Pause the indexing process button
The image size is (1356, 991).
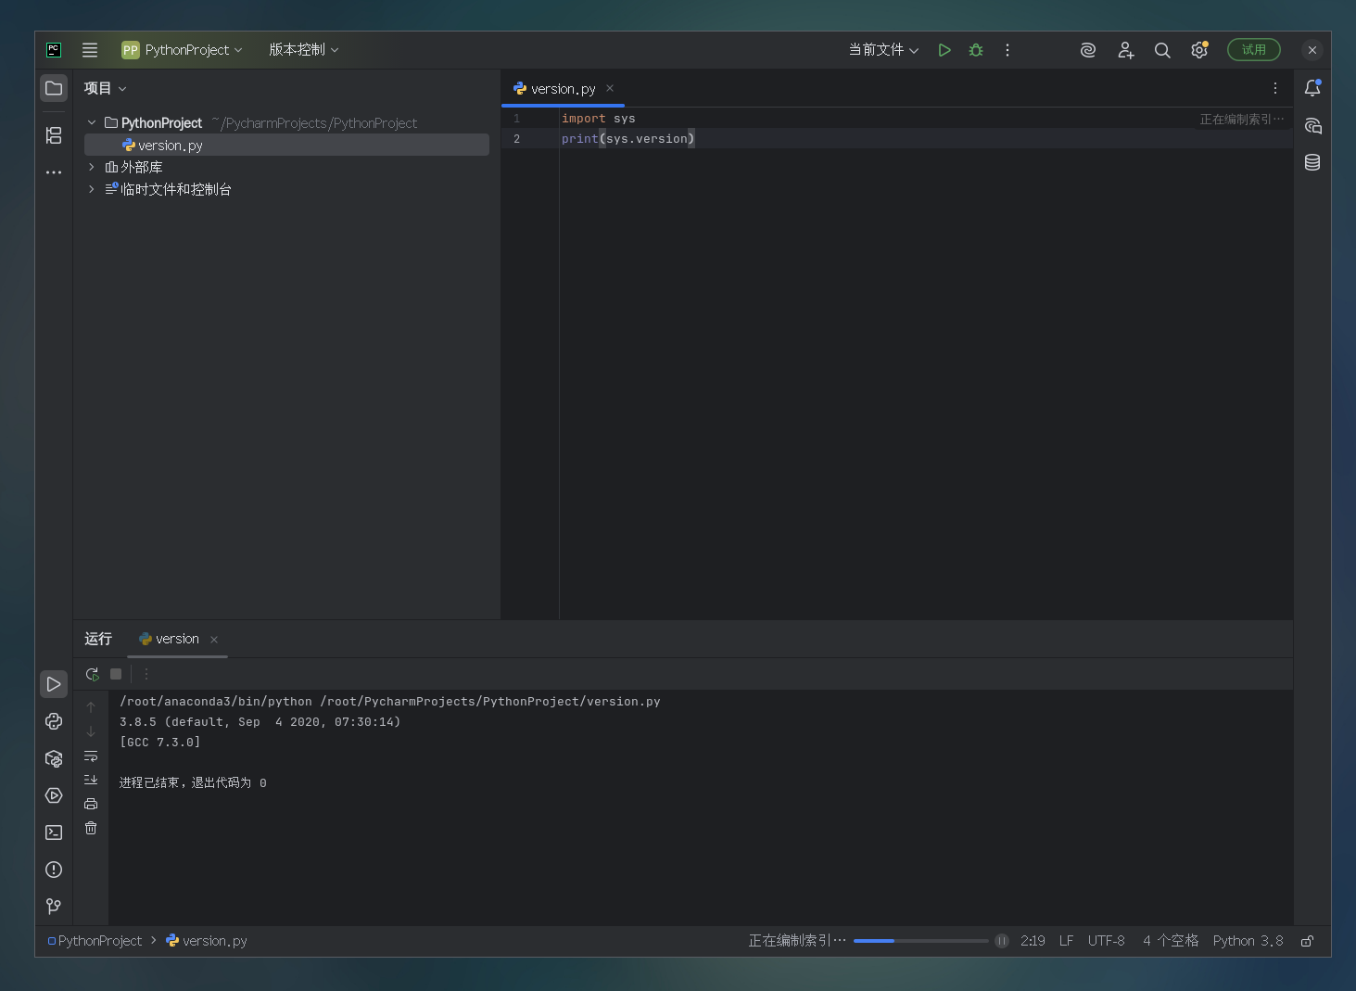click(1002, 941)
